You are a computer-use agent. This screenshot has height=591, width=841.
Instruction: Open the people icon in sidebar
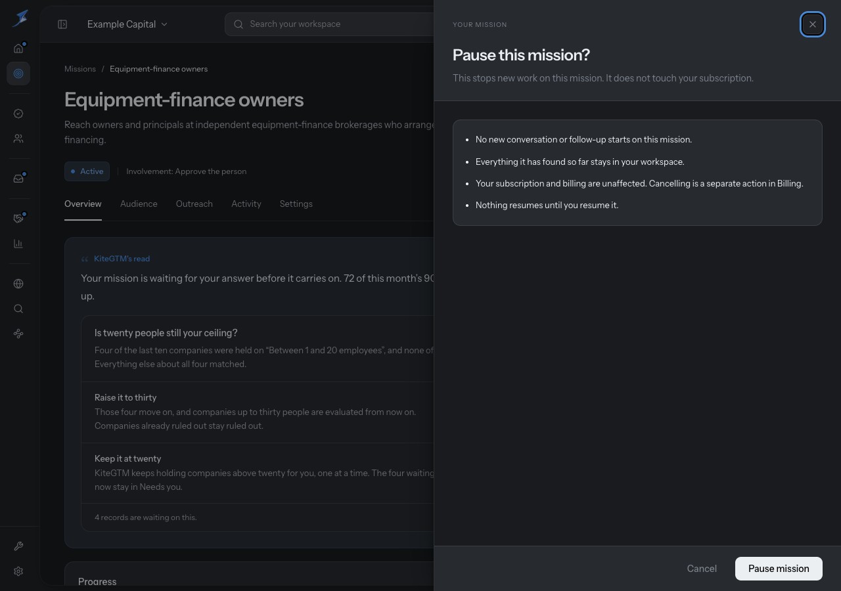[18, 139]
